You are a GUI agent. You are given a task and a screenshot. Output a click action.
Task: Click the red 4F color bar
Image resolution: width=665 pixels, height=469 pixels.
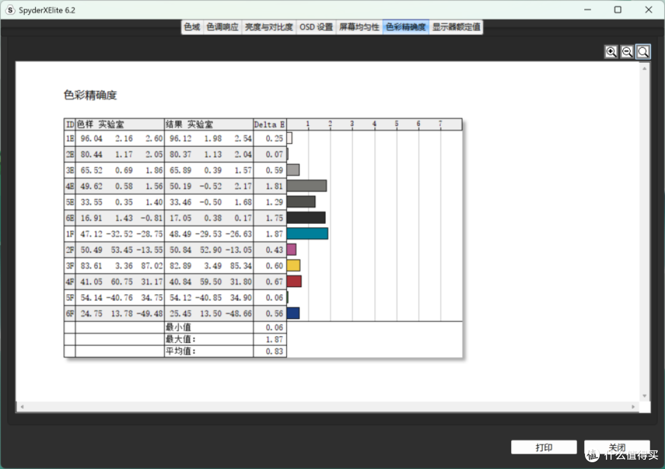tap(294, 282)
